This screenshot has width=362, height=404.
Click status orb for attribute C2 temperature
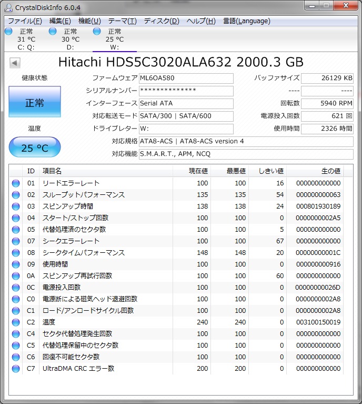(x=16, y=322)
